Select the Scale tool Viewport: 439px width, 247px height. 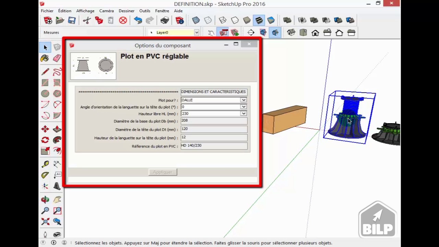45,151
